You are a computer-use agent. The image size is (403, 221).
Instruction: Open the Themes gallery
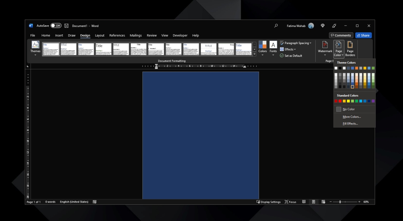pyautogui.click(x=35, y=49)
